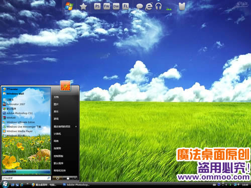Open 默认程序 in the right dark pane

point(58,163)
